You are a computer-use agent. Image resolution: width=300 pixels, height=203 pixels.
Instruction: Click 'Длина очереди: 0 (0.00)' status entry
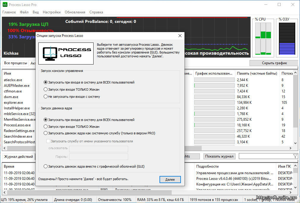[x=73, y=200]
